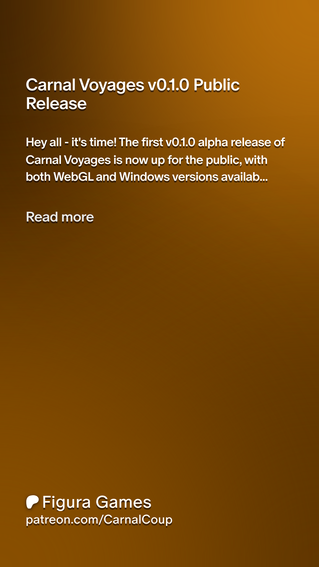319x567 pixels.
Task: Click the description line starting Carnal Voyages is now
Action: pos(147,160)
